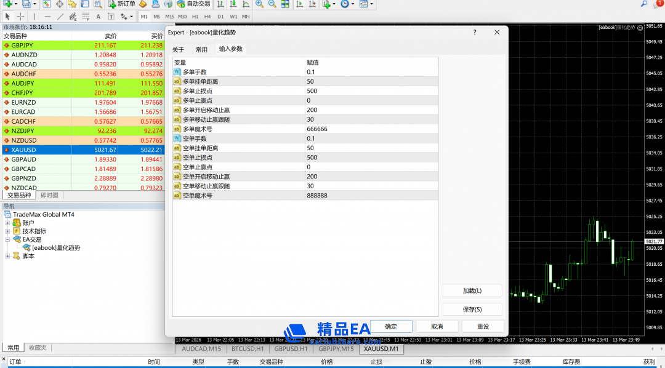Image resolution: width=665 pixels, height=368 pixels.
Task: Expand the 账户 node in navigator
Action: pyautogui.click(x=7, y=223)
